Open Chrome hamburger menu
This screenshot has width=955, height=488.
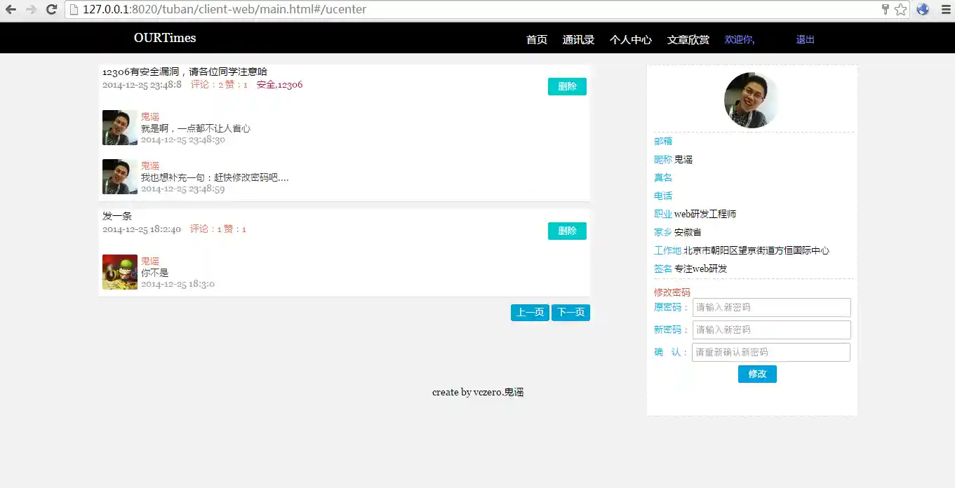coord(944,10)
